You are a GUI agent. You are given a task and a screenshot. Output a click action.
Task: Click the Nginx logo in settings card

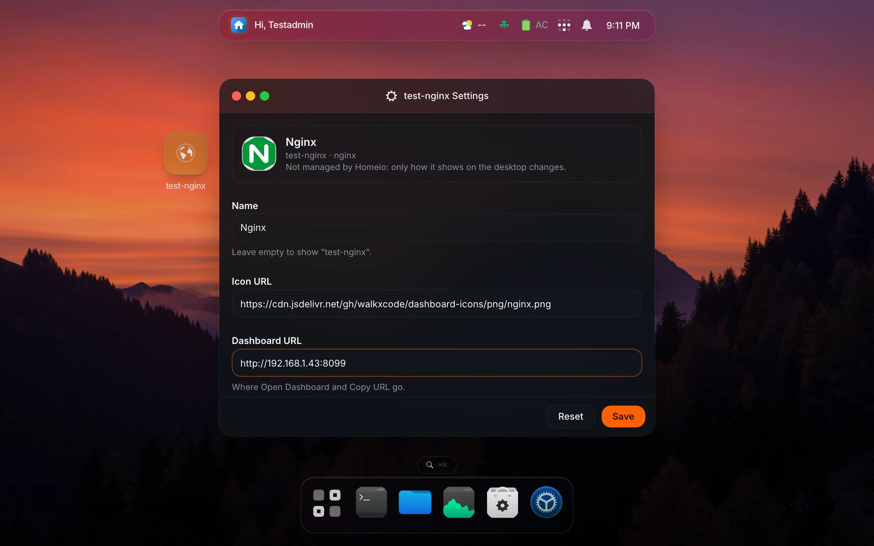click(259, 154)
